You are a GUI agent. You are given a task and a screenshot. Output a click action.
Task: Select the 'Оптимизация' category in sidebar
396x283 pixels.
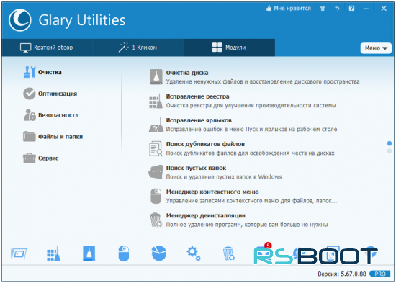pos(50,94)
